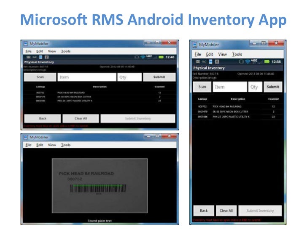Click scanned barcode in camera preview

pos(98,188)
